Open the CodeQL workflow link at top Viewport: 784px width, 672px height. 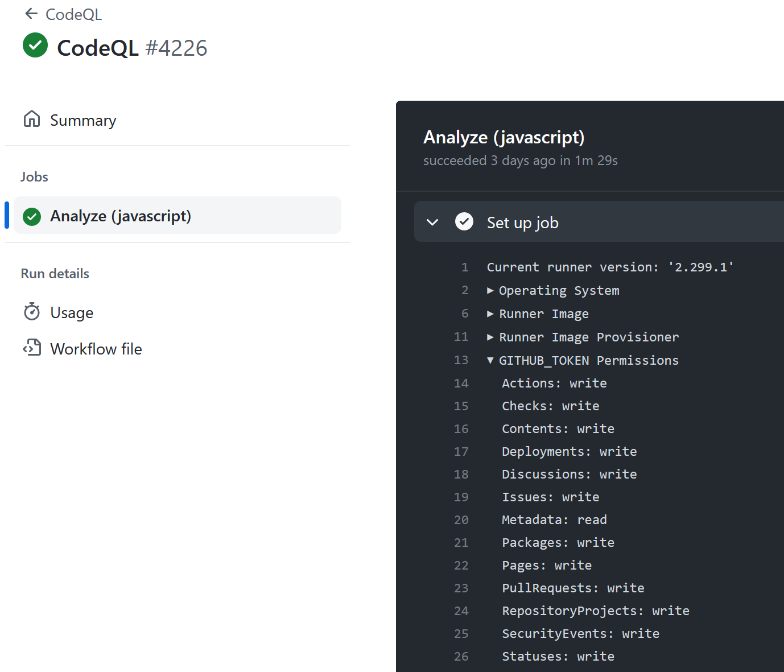tap(73, 14)
